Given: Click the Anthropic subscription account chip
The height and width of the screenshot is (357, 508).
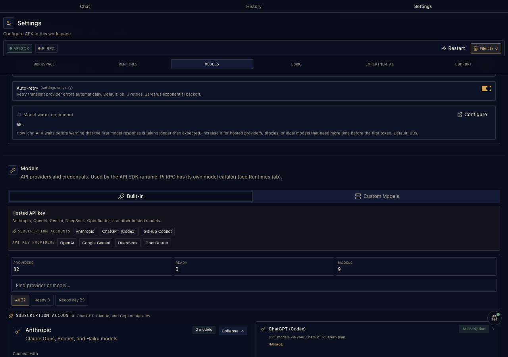Looking at the screenshot, I should click(x=85, y=231).
